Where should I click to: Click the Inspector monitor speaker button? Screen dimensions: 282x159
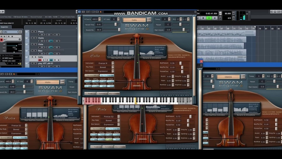click(x=5, y=39)
